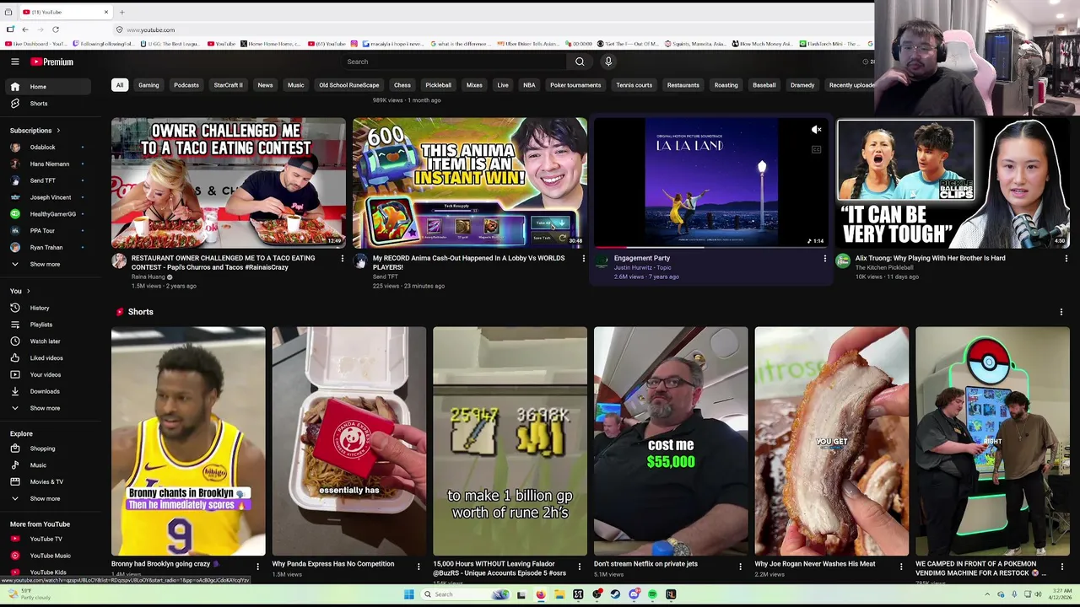Open the YouTube hamburger guide menu
The image size is (1080, 607).
[x=14, y=62]
